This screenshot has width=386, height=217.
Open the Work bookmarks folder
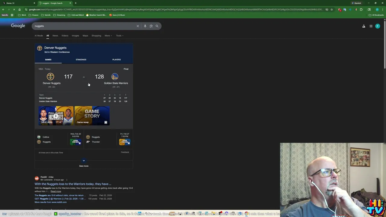pos(22,15)
